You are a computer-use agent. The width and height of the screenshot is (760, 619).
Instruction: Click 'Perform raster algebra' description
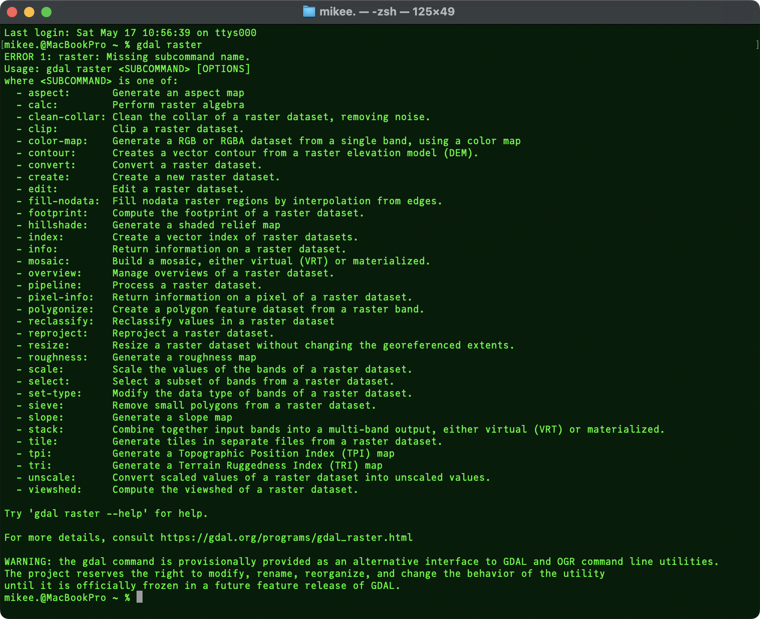point(179,105)
